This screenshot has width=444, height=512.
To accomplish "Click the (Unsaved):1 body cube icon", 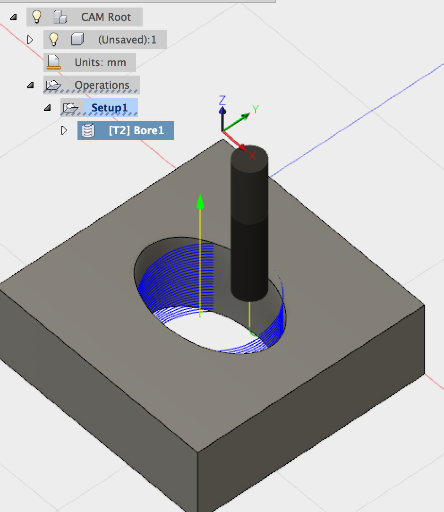I will pyautogui.click(x=77, y=39).
